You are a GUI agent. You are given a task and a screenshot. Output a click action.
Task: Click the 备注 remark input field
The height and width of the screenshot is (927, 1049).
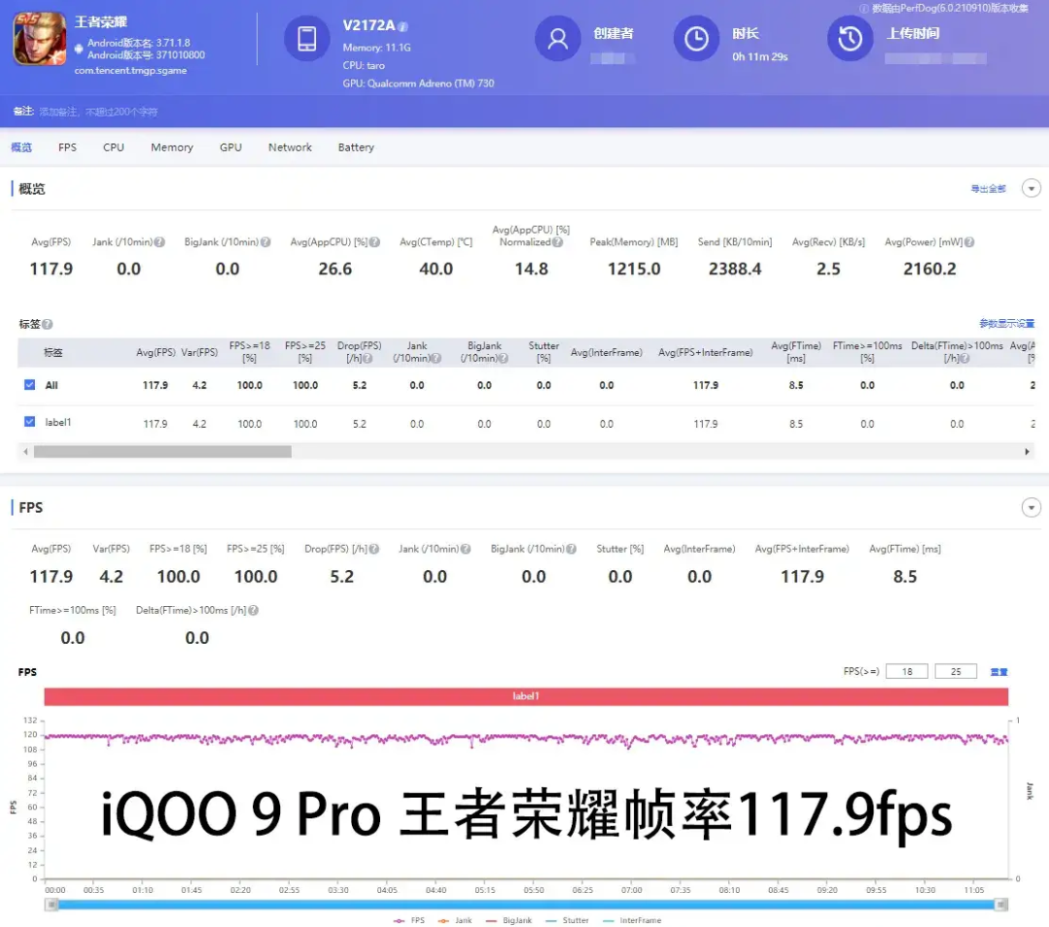point(98,112)
